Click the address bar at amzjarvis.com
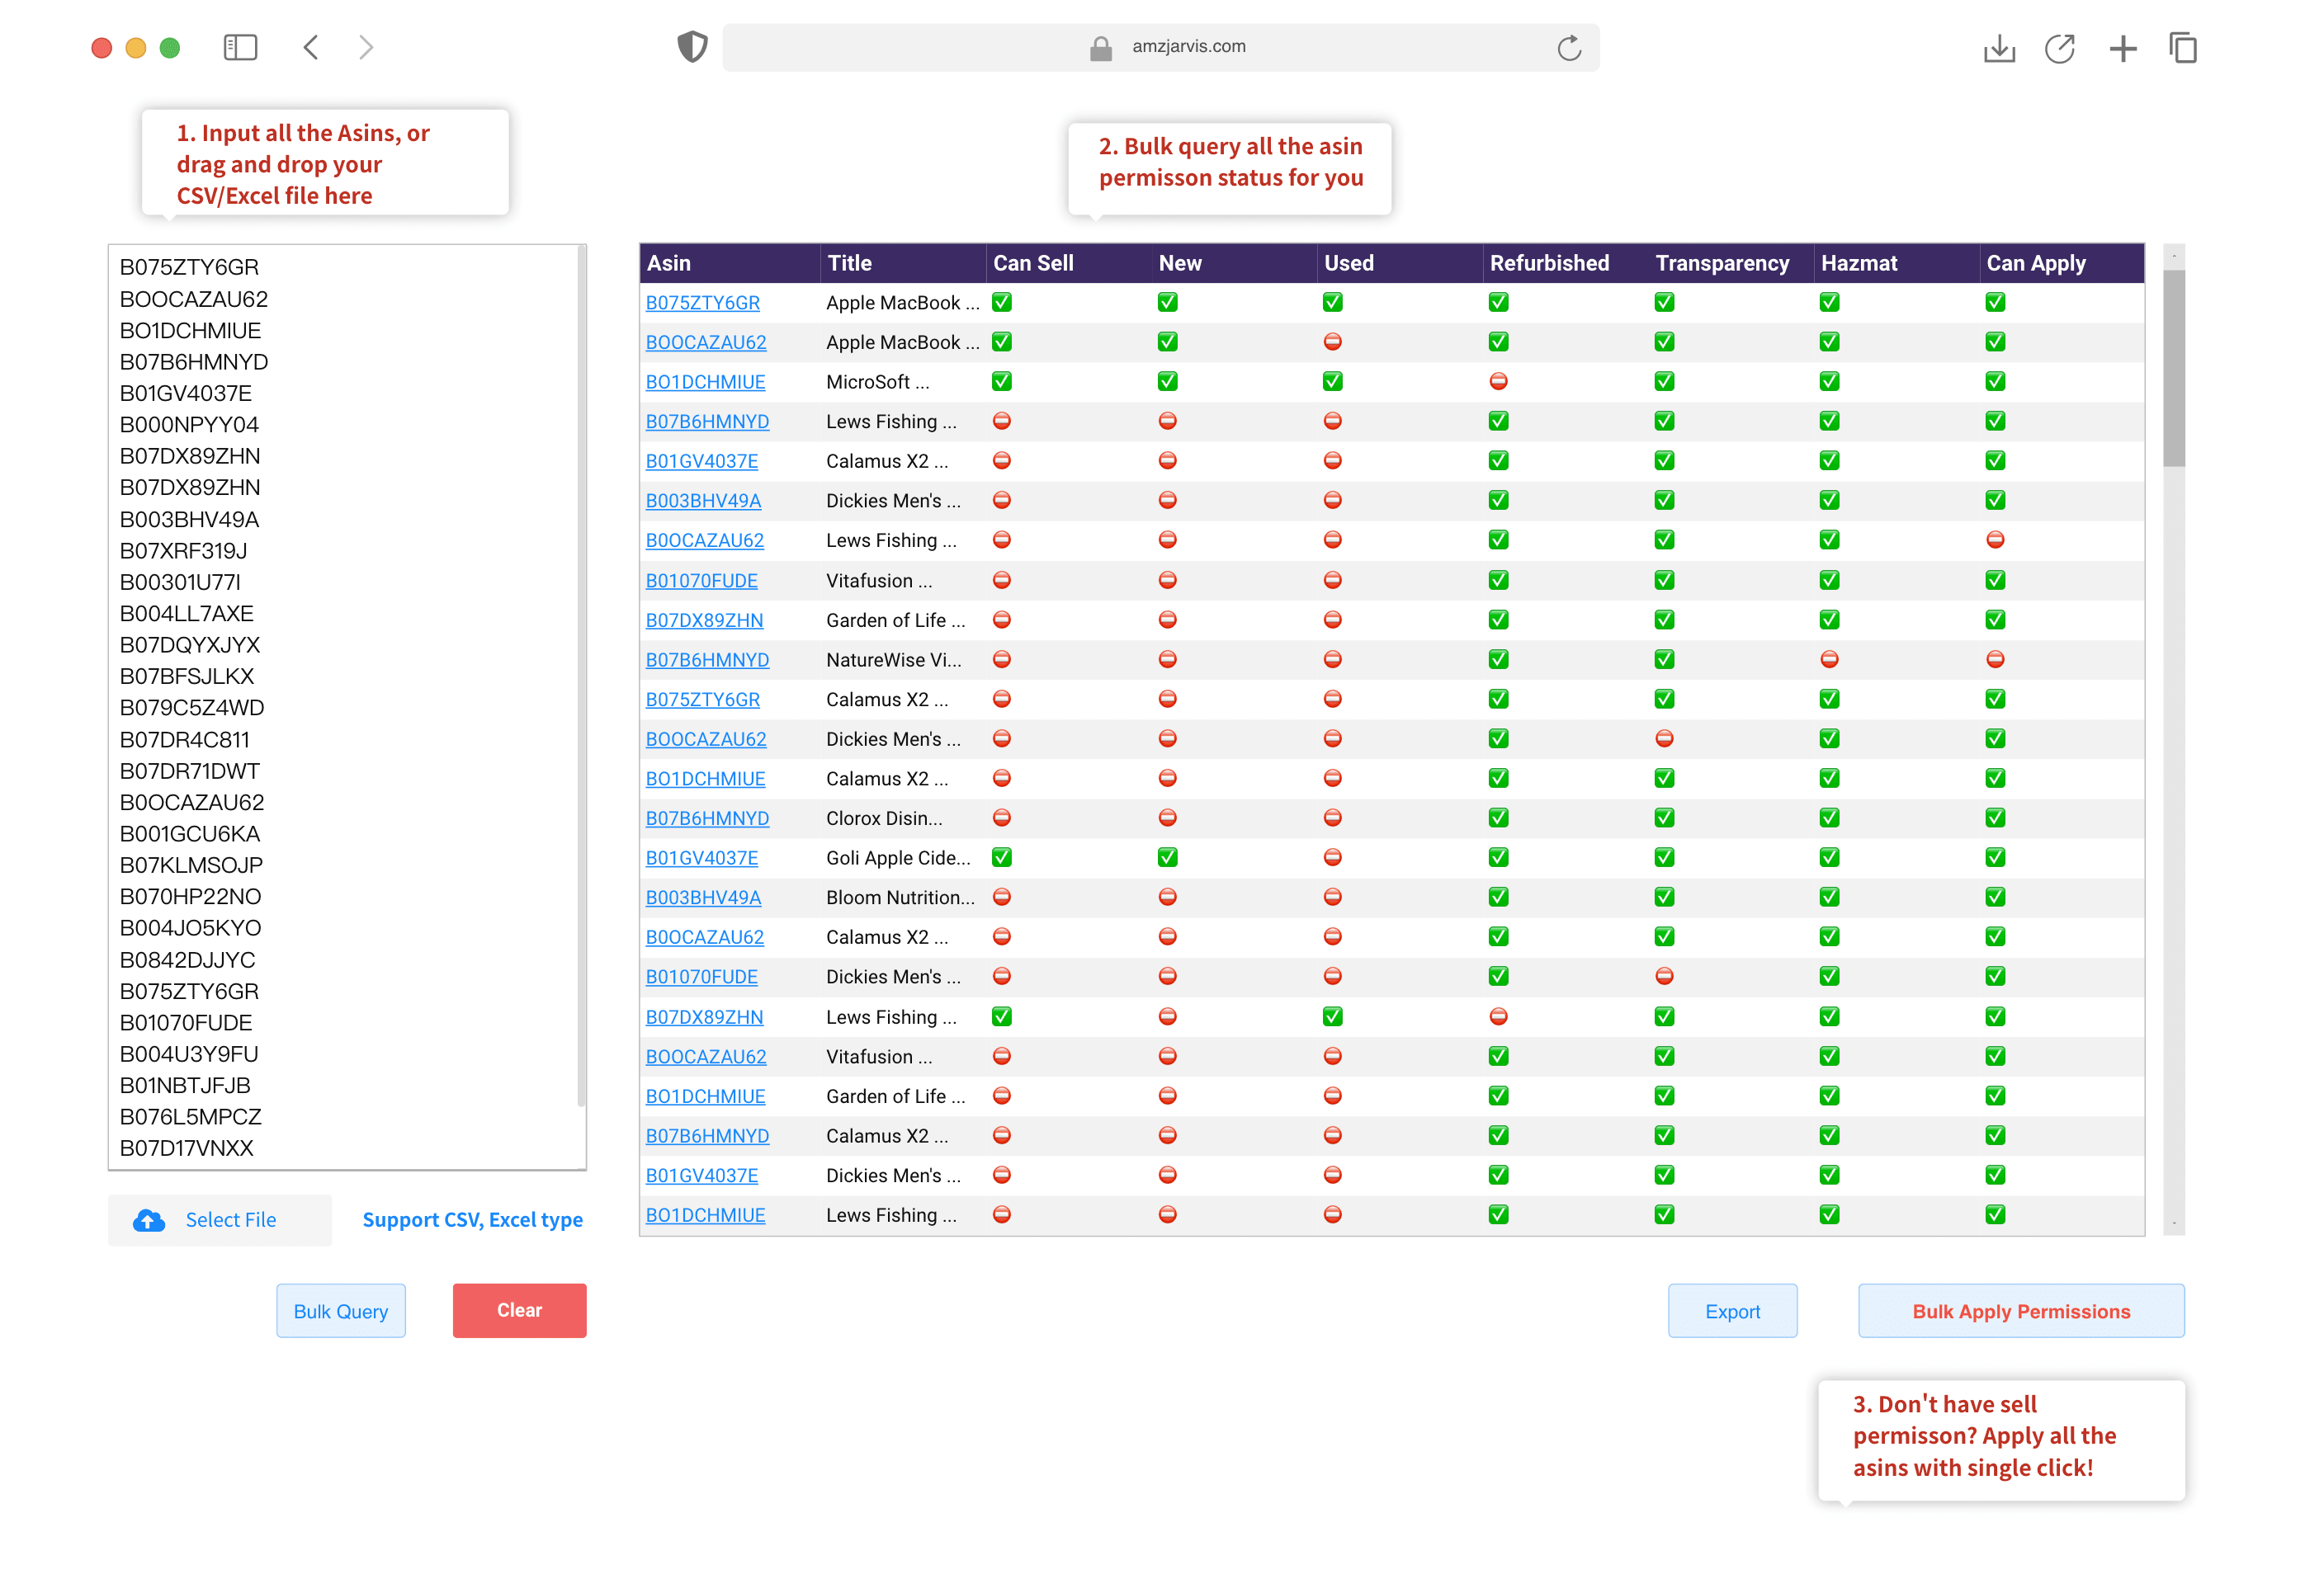 1162,48
